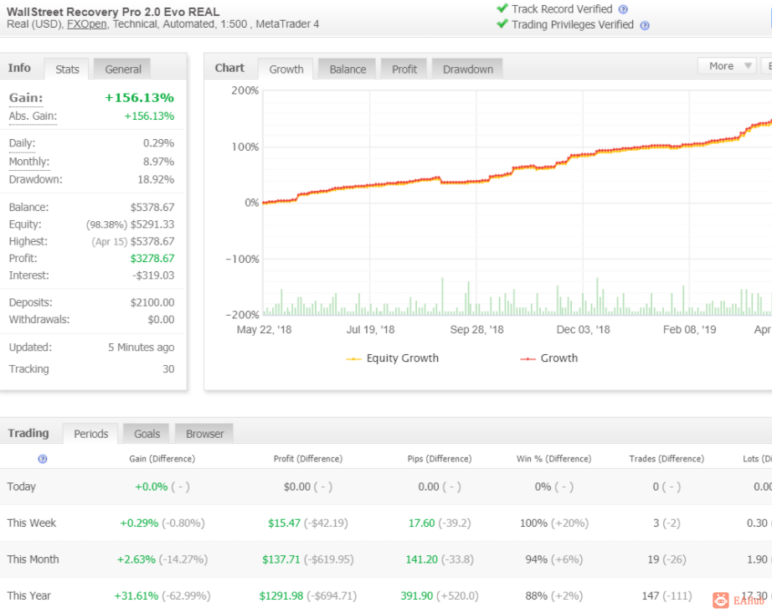772x613 pixels.
Task: Click This Month profit $137.71
Action: pyautogui.click(x=281, y=559)
